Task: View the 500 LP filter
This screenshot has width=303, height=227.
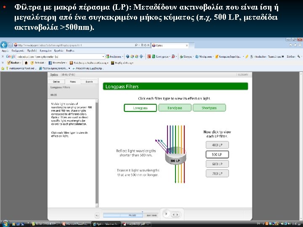Action: coord(217,154)
